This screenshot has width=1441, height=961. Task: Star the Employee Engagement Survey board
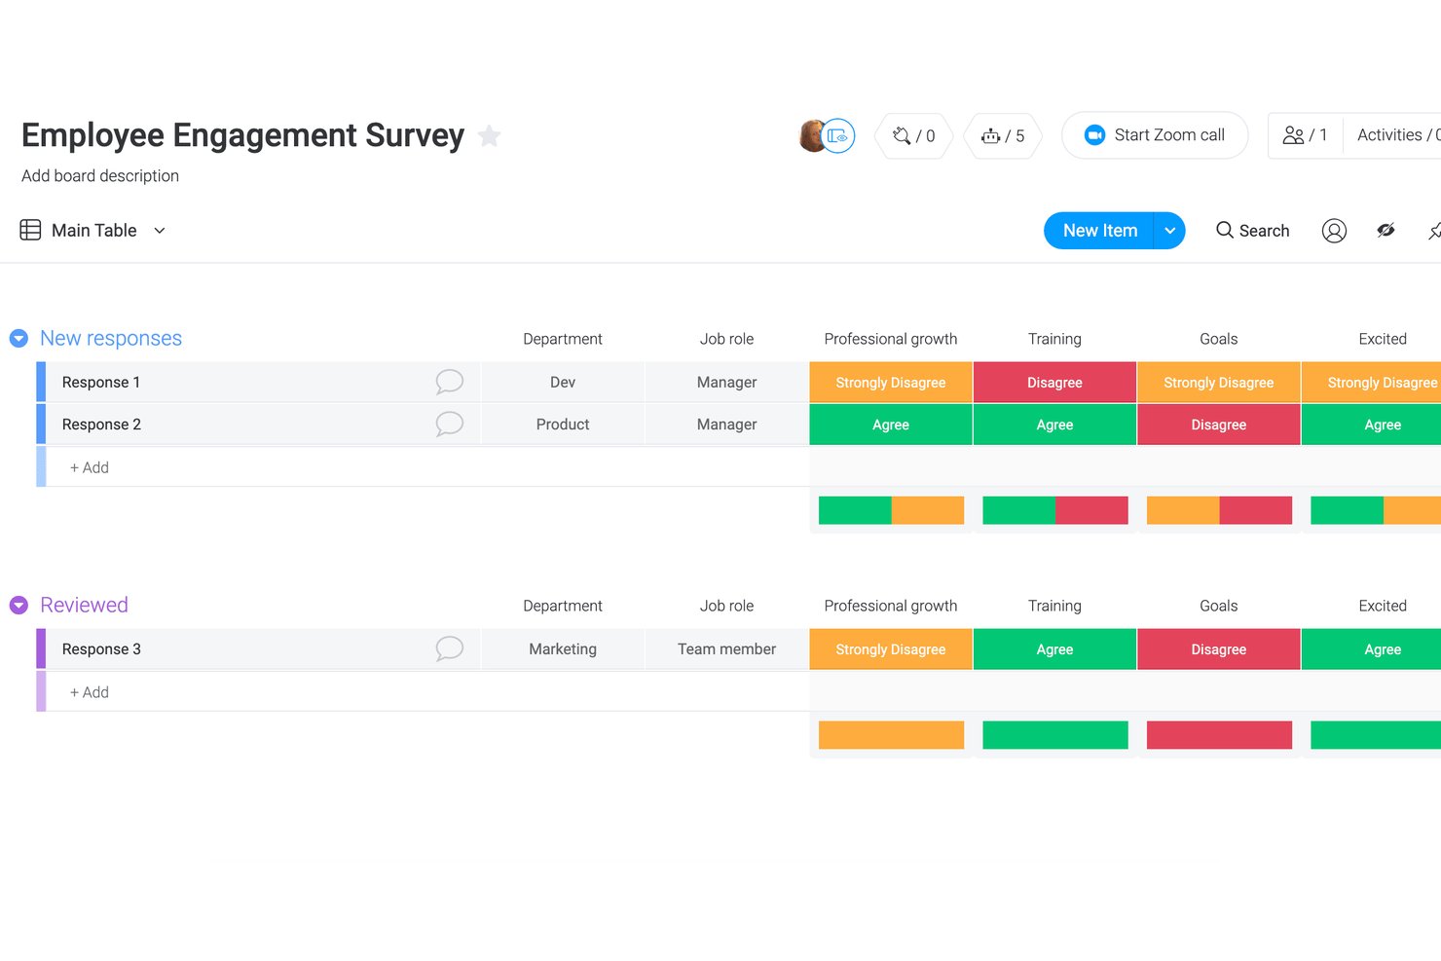coord(489,136)
